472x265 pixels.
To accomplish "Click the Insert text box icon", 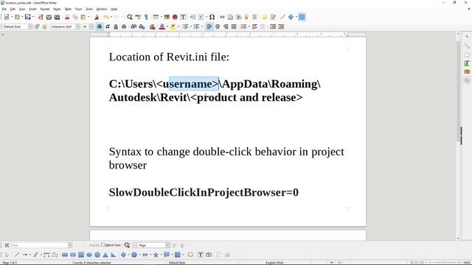I will (x=183, y=17).
